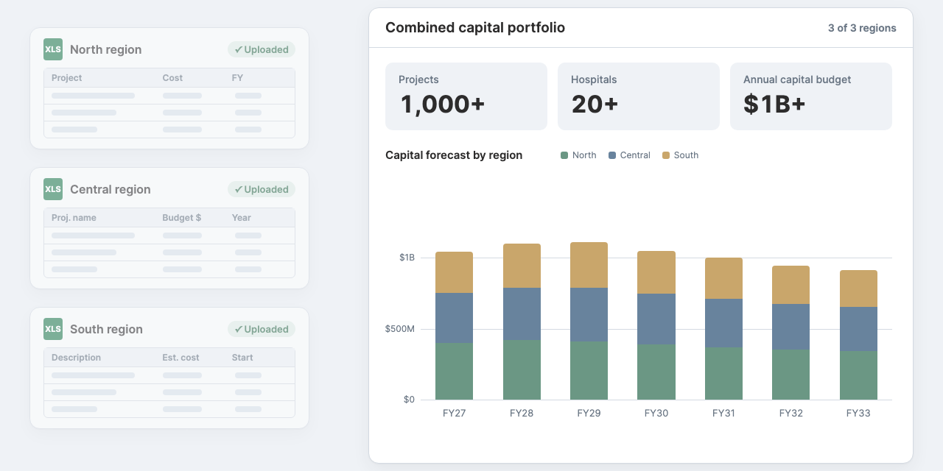Click the FY27 bar's green North segment
The image size is (943, 471).
click(454, 371)
